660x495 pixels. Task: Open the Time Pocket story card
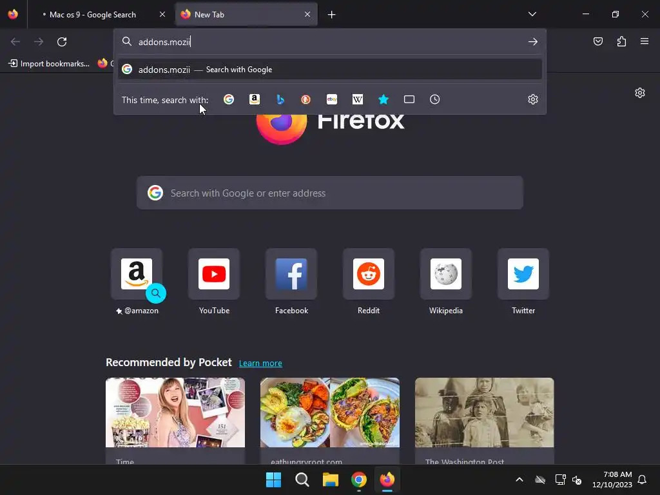pyautogui.click(x=175, y=421)
